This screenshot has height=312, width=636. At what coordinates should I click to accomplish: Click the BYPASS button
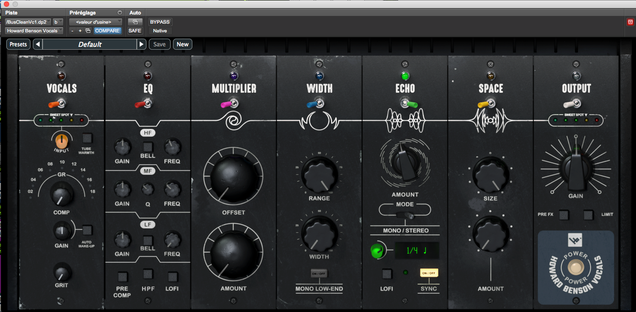(x=160, y=21)
